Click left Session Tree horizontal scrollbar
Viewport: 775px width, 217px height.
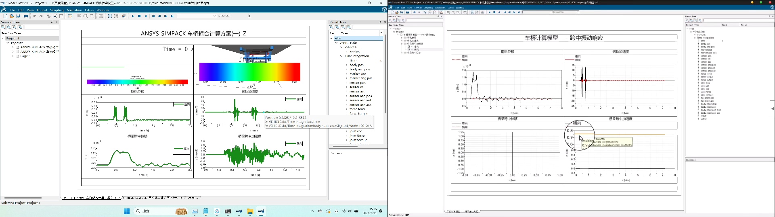point(23,198)
